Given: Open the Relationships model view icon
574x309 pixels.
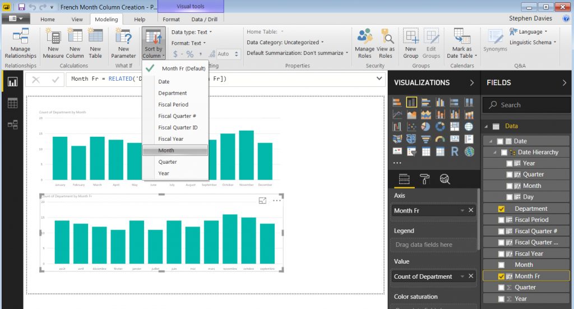Looking at the screenshot, I should (12, 124).
